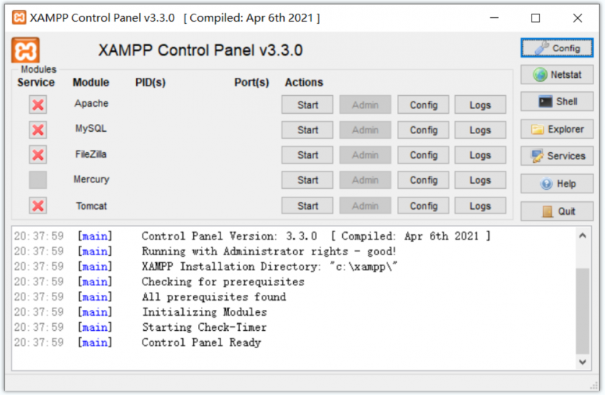Close the XAMPP window
This screenshot has width=605, height=395.
[x=578, y=18]
